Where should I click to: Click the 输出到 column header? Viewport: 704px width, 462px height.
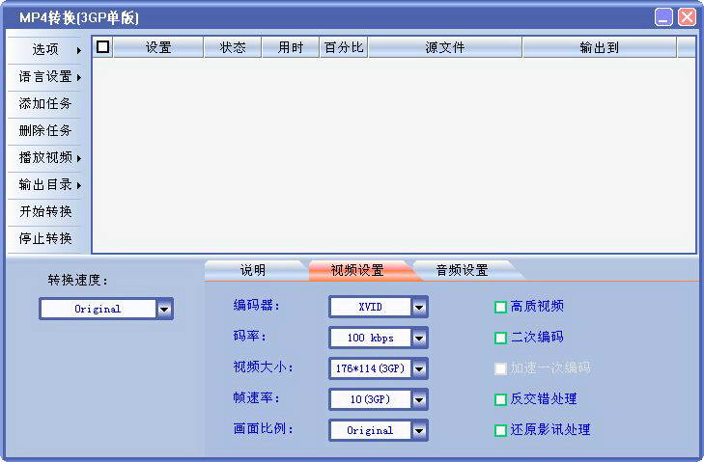click(600, 47)
